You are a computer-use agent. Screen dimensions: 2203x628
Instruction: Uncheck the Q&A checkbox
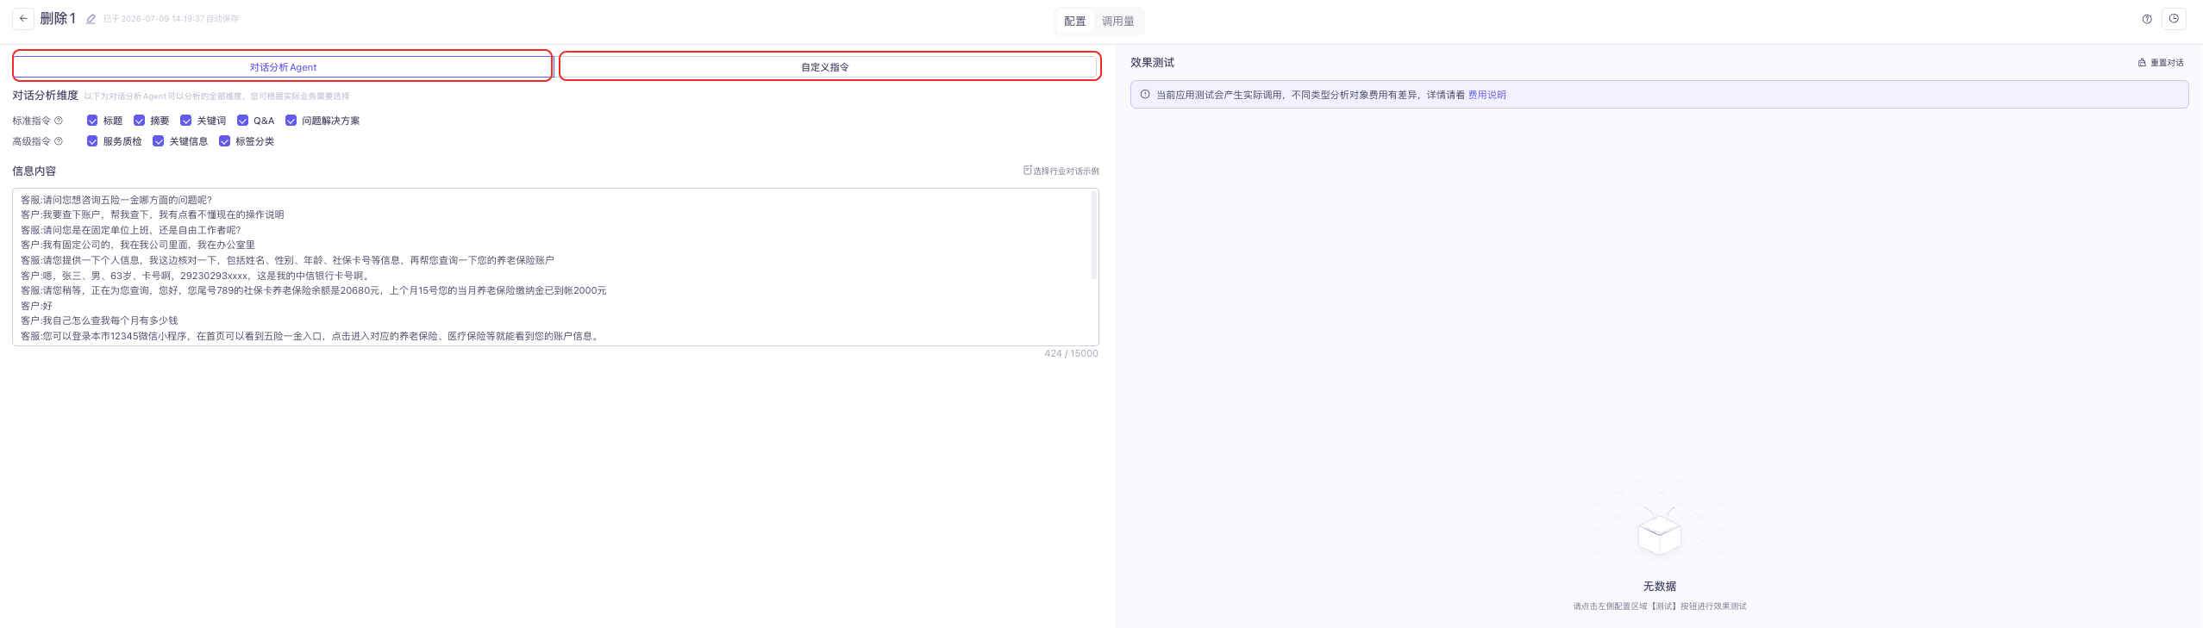(x=242, y=121)
